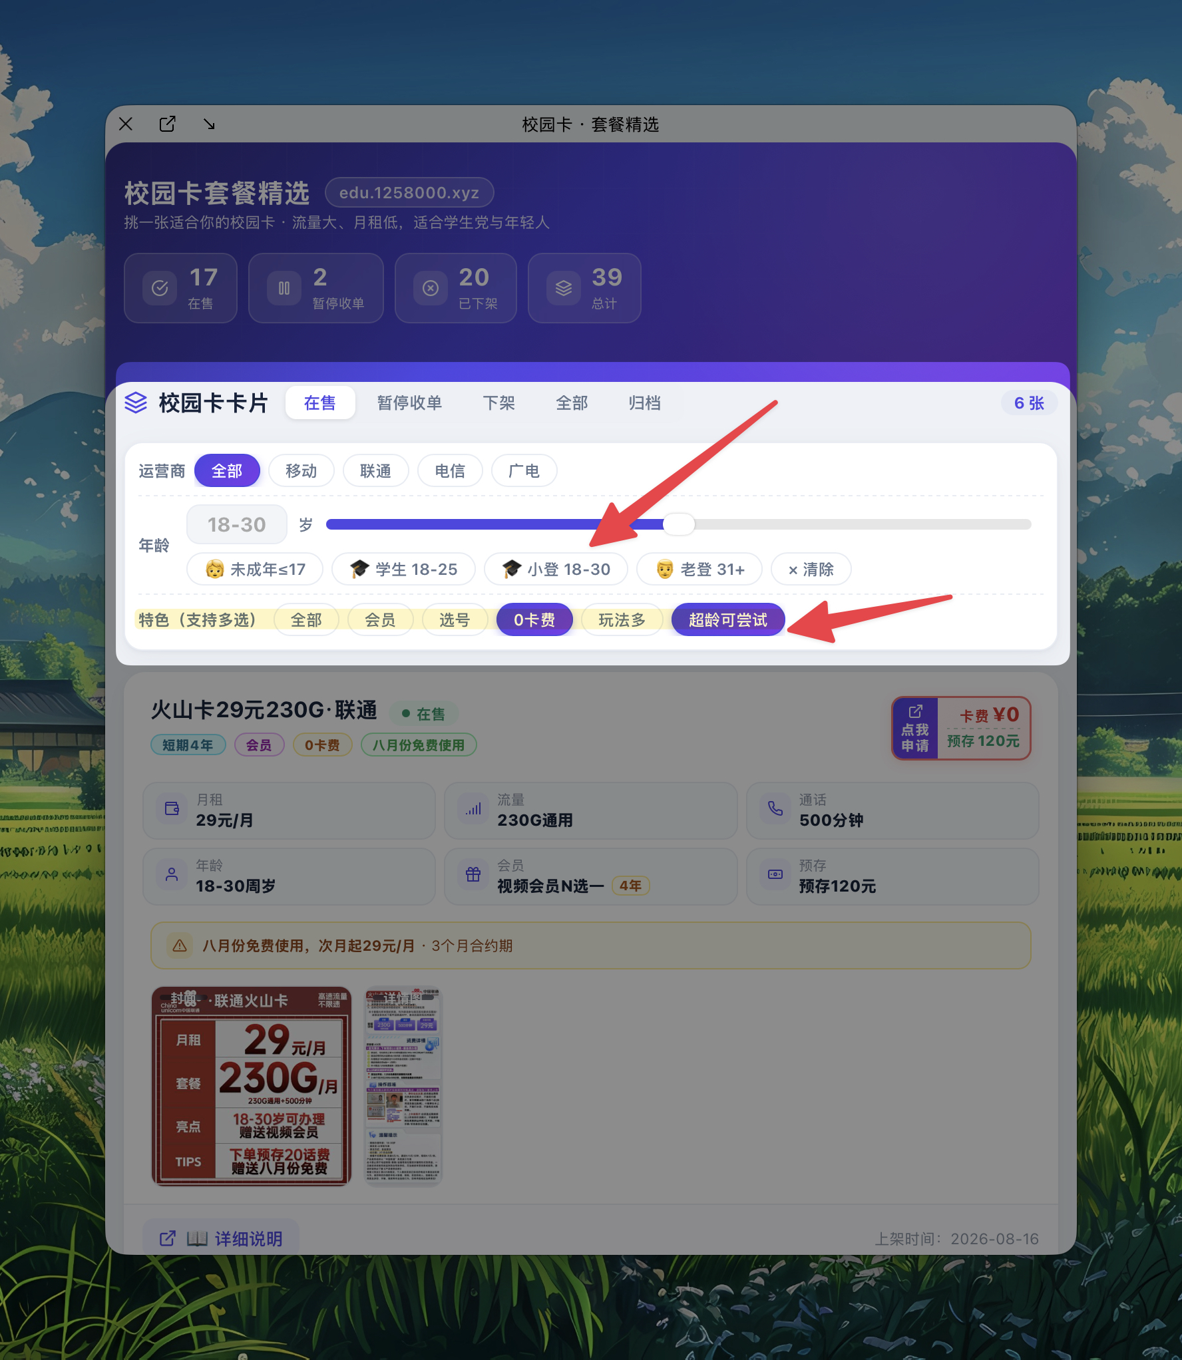The image size is (1182, 1360).
Task: Click the X-circle icon on 已下架 stat card
Action: click(x=431, y=288)
